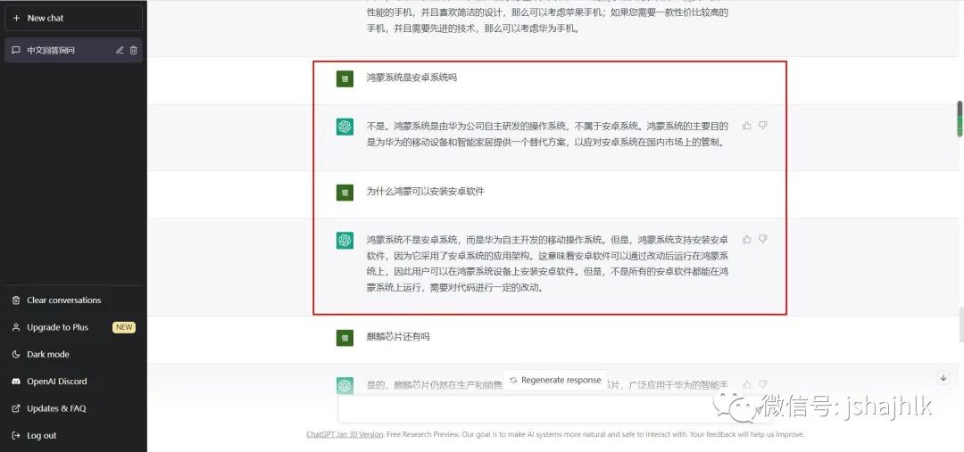Focus the message input box
Screen dimensions: 964x452
(x=555, y=408)
